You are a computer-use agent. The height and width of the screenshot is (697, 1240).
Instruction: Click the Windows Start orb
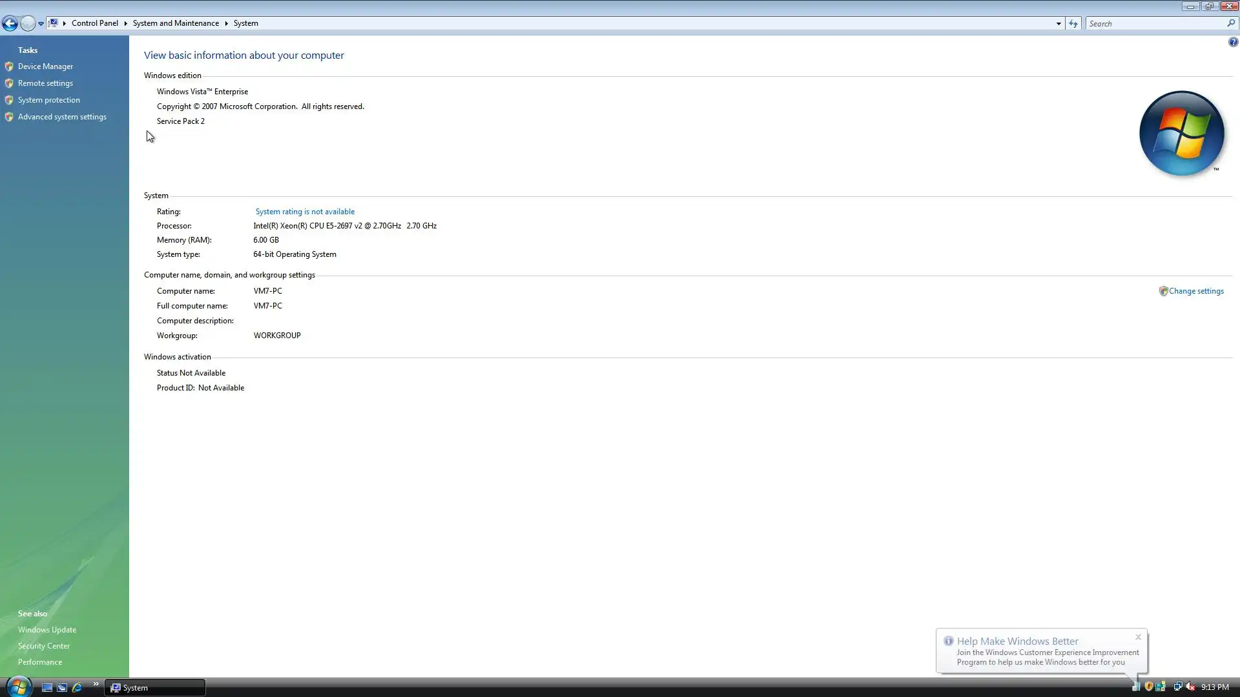[x=18, y=687]
